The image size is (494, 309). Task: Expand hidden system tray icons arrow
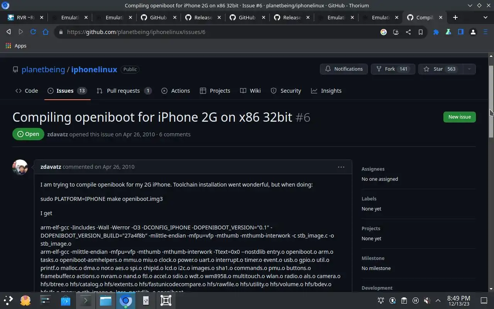click(x=438, y=301)
